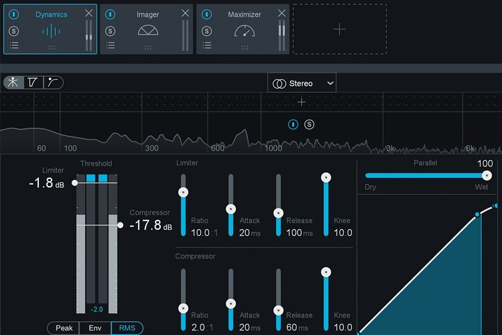The width and height of the screenshot is (502, 335).
Task: Select the Maximizer module tab
Action: click(243, 29)
